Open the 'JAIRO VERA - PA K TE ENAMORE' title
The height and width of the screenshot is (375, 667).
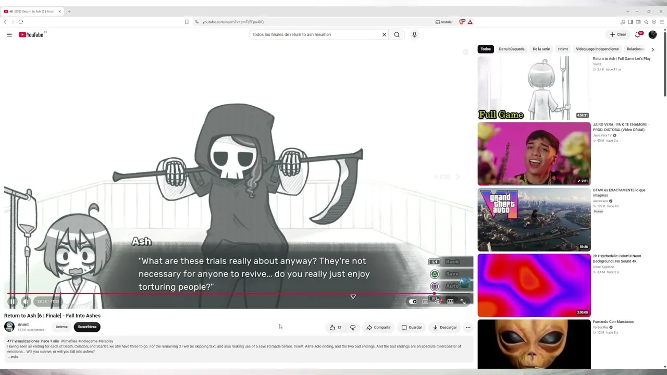(620, 127)
